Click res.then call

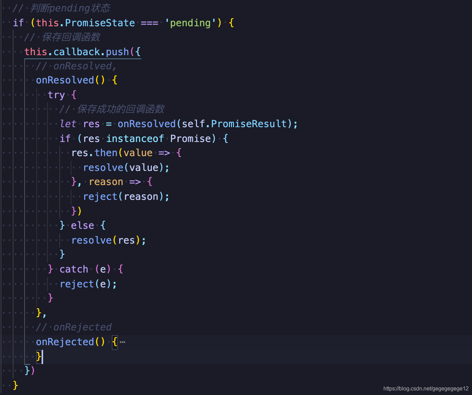94,153
